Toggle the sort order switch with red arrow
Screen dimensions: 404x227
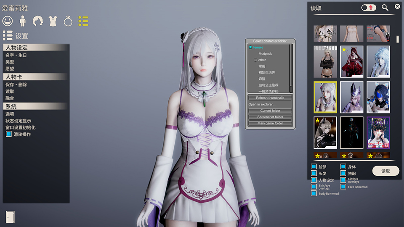pyautogui.click(x=369, y=8)
